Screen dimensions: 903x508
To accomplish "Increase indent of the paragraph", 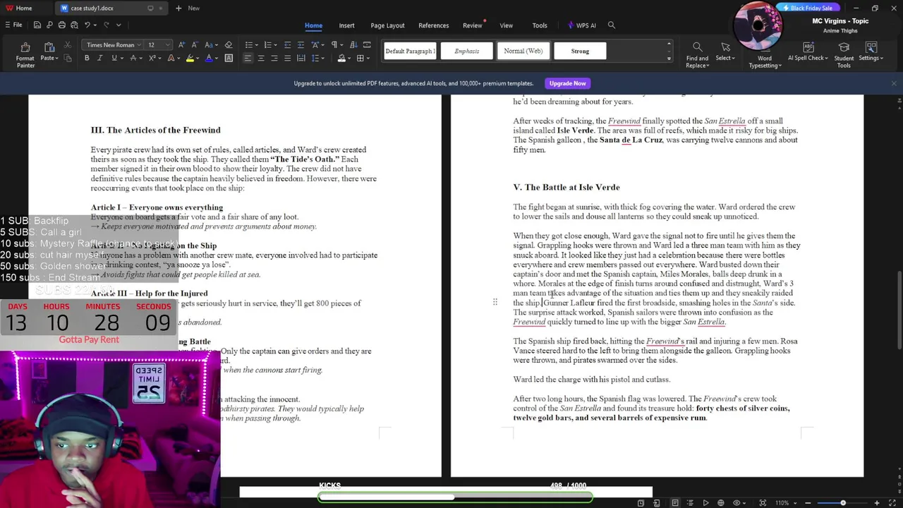I will pos(301,45).
